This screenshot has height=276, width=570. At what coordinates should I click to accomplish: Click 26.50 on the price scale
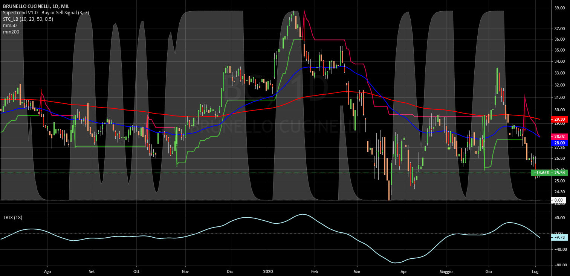[559, 159]
